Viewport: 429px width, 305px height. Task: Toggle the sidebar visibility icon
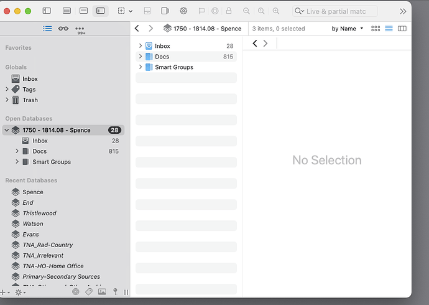pos(47,11)
